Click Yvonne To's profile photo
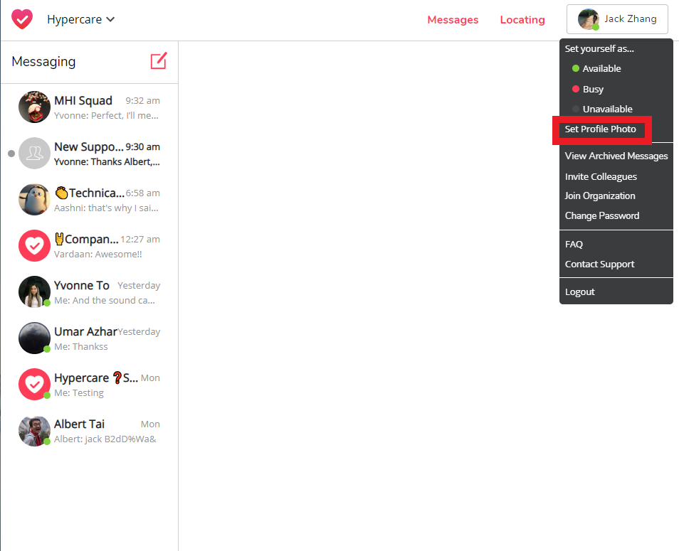 (x=35, y=292)
